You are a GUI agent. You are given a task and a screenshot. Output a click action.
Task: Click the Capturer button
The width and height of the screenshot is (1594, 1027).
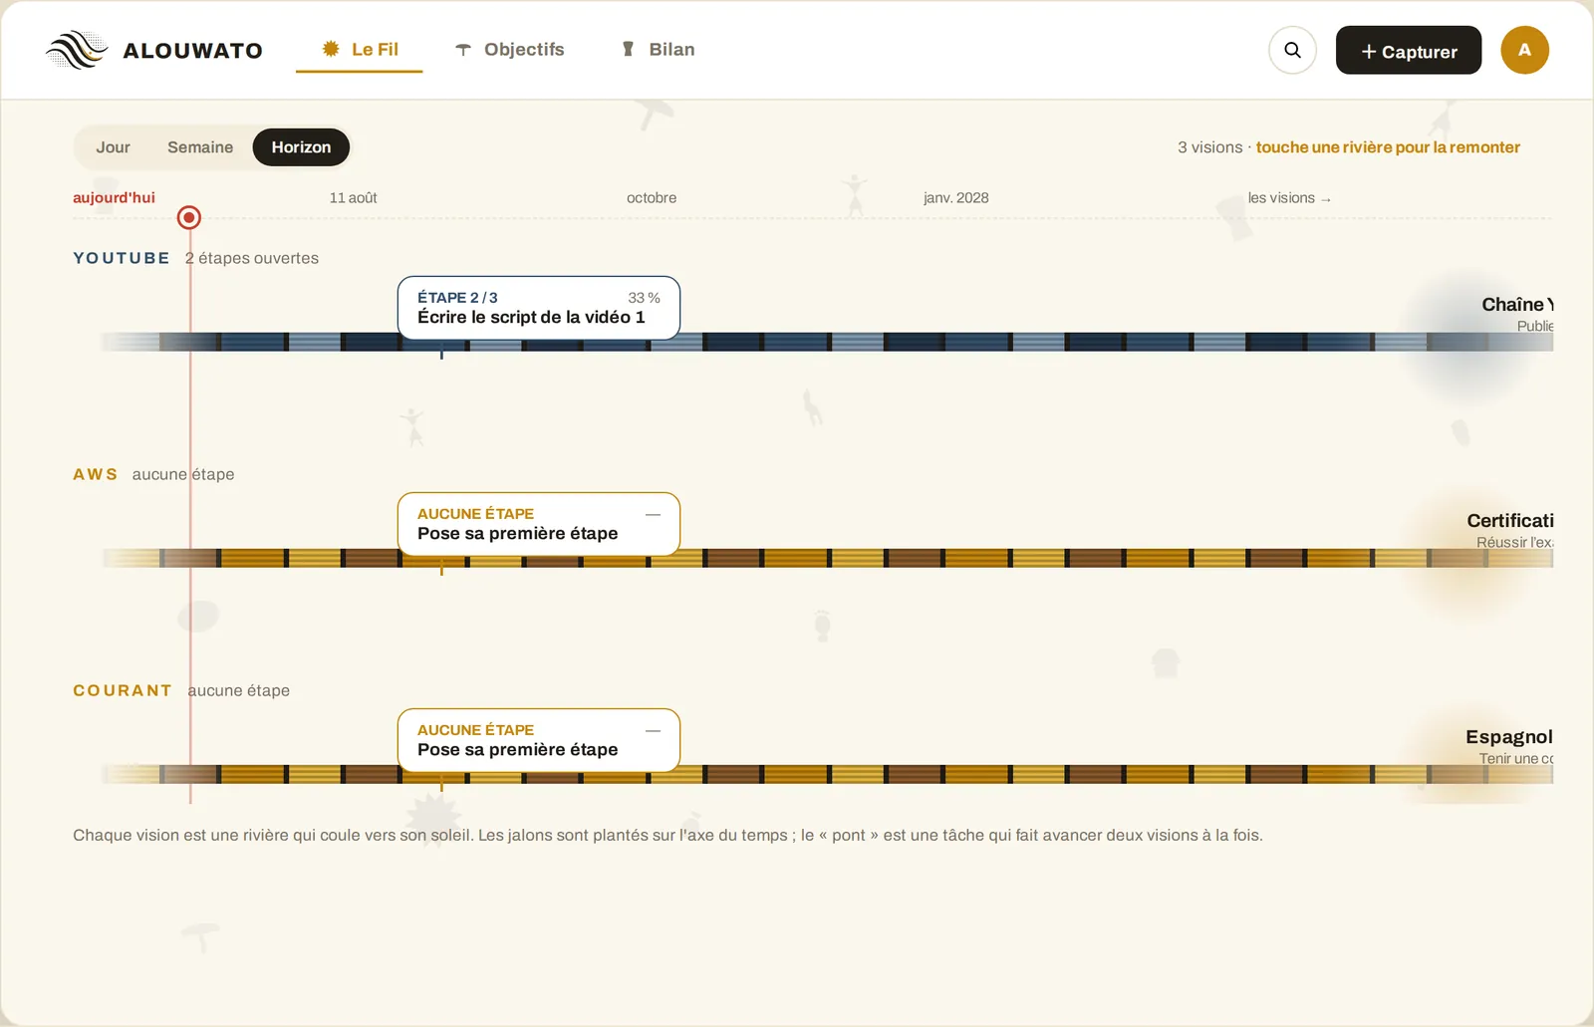tap(1408, 50)
